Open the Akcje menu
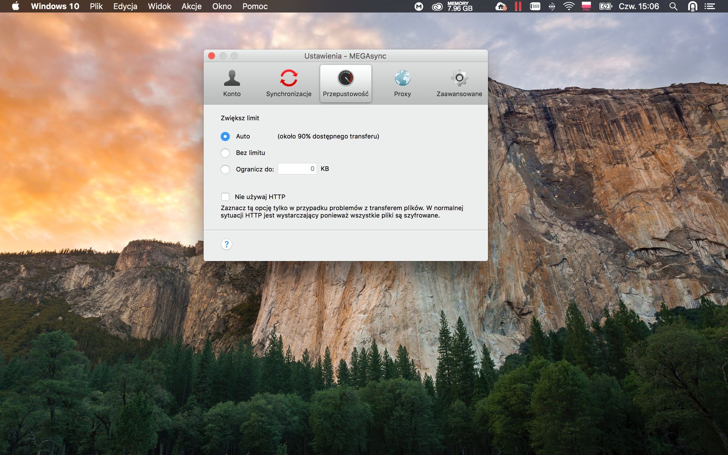The image size is (728, 455). [x=192, y=6]
